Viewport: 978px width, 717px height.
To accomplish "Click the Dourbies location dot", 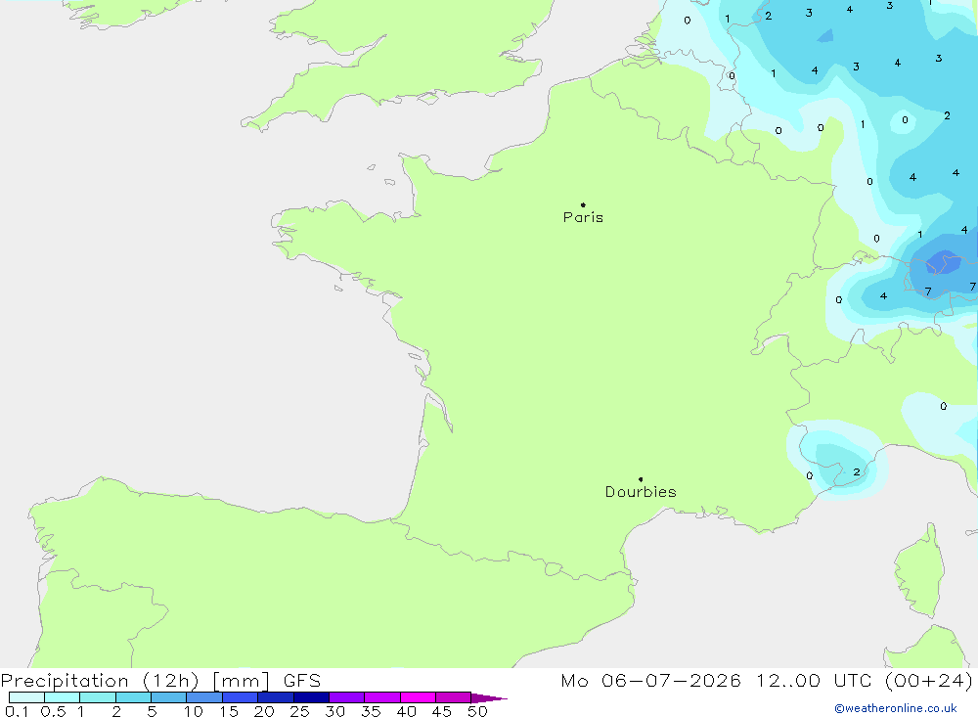I will [x=641, y=479].
